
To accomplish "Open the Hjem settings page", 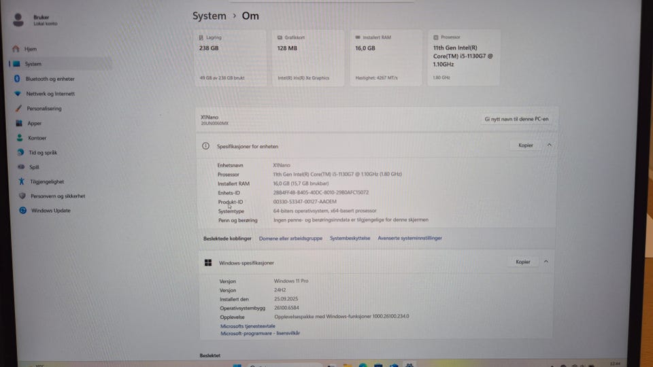I will (x=30, y=49).
